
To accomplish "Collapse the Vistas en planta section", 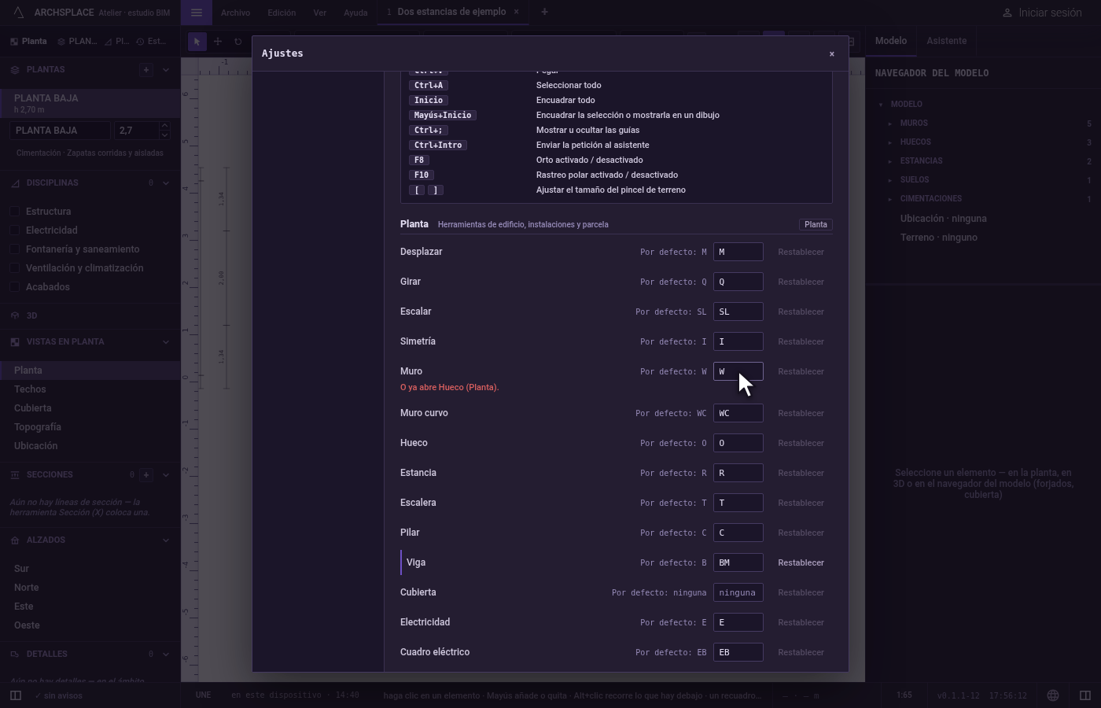I will (x=166, y=342).
